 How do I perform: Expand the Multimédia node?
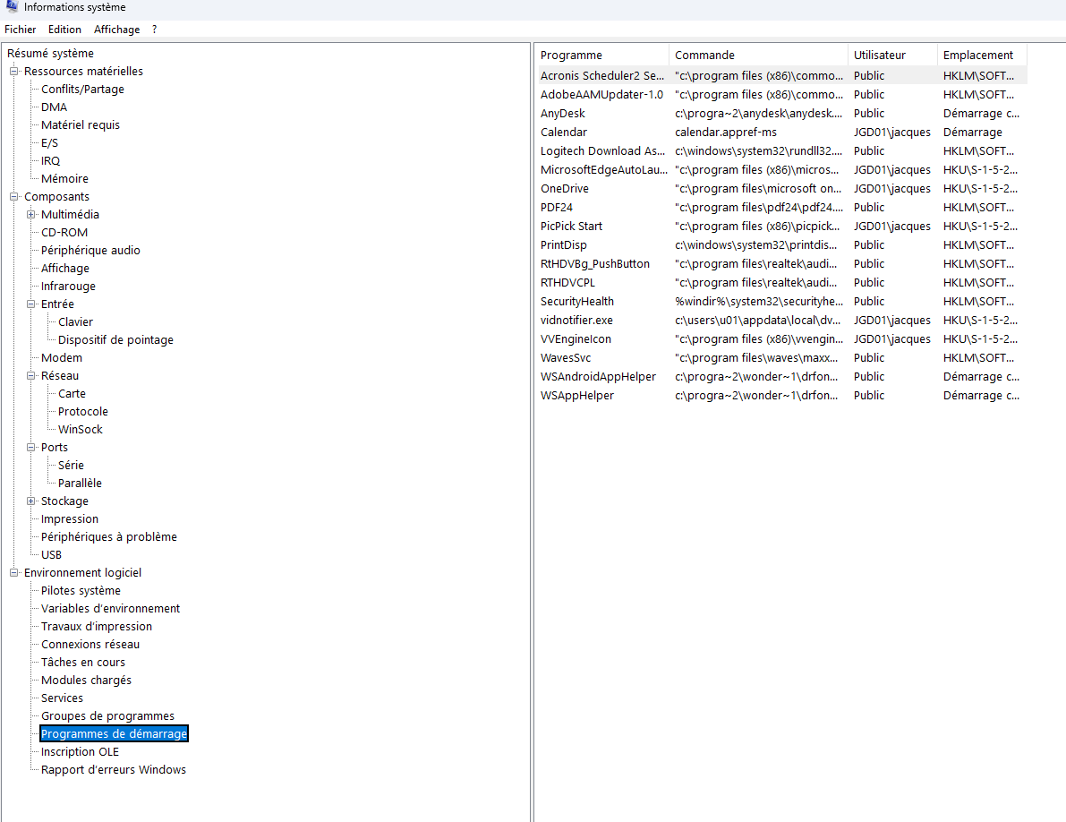[30, 214]
